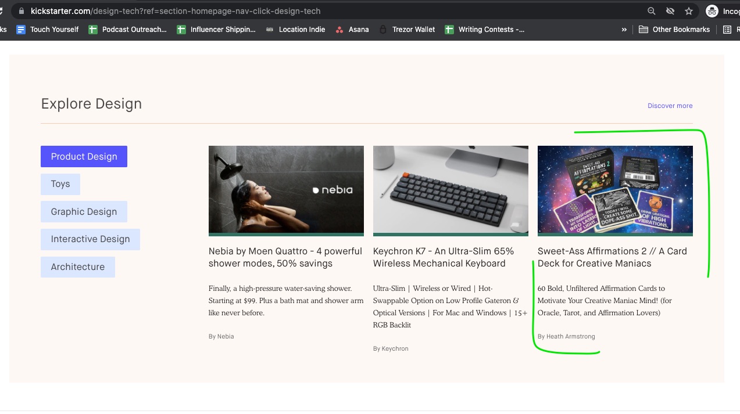Click the By Keychron creator text

coord(391,348)
